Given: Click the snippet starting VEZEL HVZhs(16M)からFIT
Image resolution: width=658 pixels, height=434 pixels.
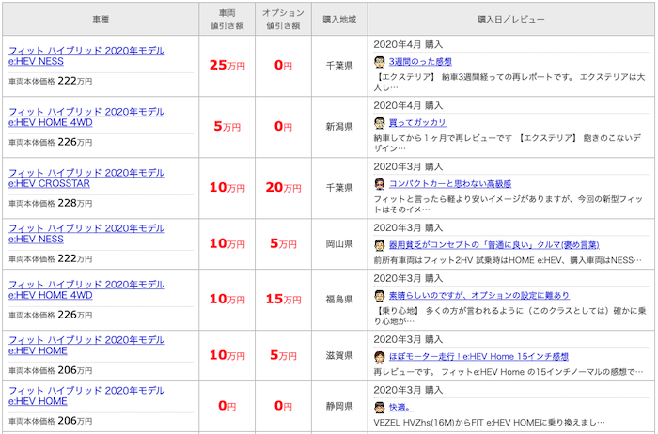Looking at the screenshot, I should pyautogui.click(x=490, y=423).
